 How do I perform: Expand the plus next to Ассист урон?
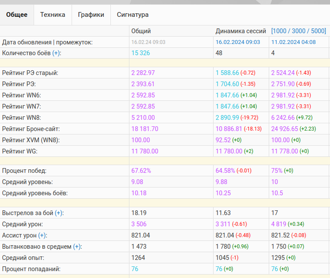click(x=42, y=235)
